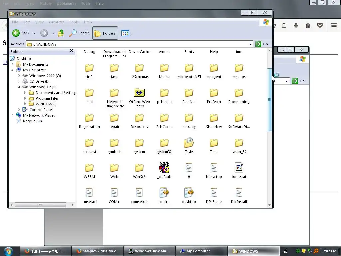
Task: Open the Favorites menu
Action: (56, 22)
